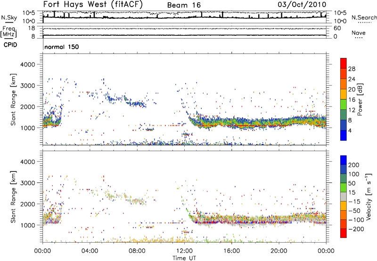
Task: Select the Slant Range label of power panel
Action: click(x=13, y=99)
